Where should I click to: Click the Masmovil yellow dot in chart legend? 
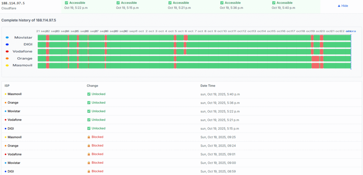(x=7, y=66)
